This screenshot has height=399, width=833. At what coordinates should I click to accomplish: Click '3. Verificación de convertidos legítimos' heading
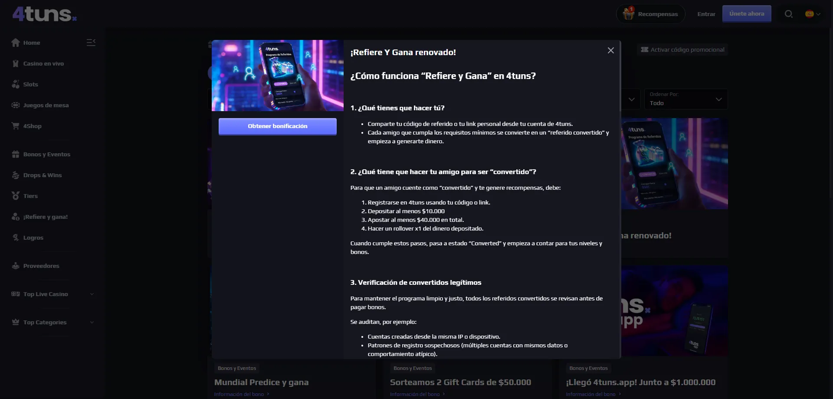point(416,282)
